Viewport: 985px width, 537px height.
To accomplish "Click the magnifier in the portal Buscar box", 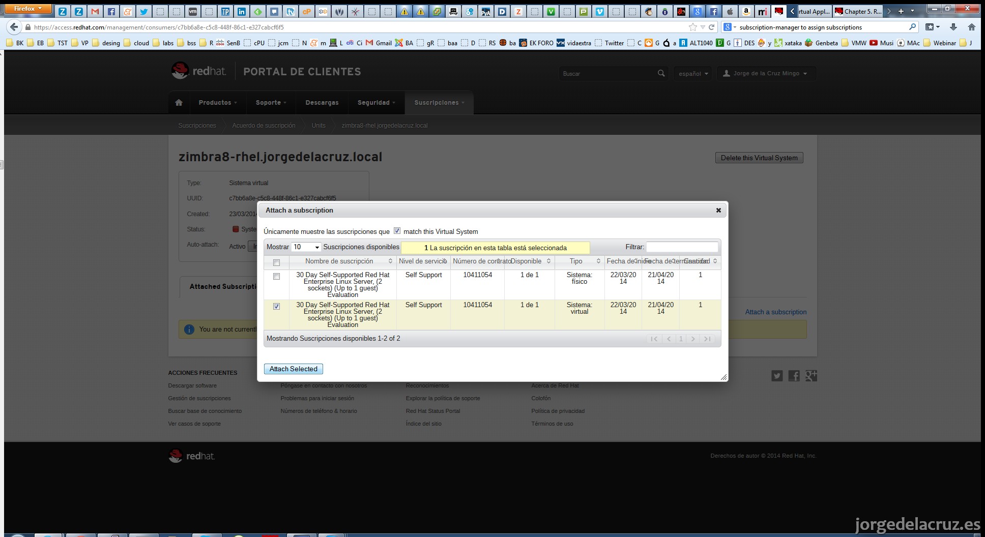I will (661, 73).
